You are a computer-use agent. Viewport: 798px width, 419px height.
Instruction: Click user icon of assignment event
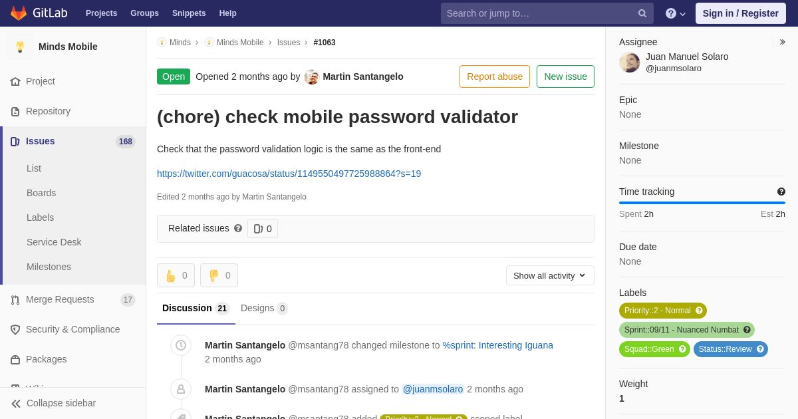[x=181, y=389]
